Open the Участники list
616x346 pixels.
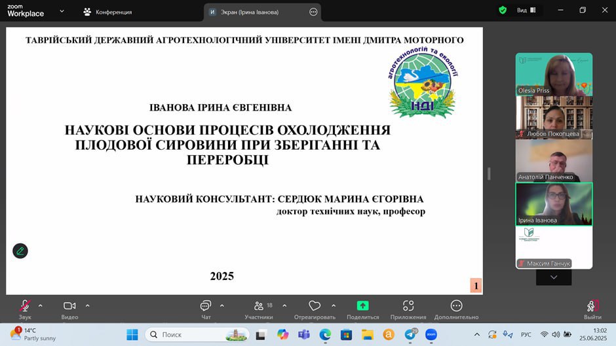[259, 309]
